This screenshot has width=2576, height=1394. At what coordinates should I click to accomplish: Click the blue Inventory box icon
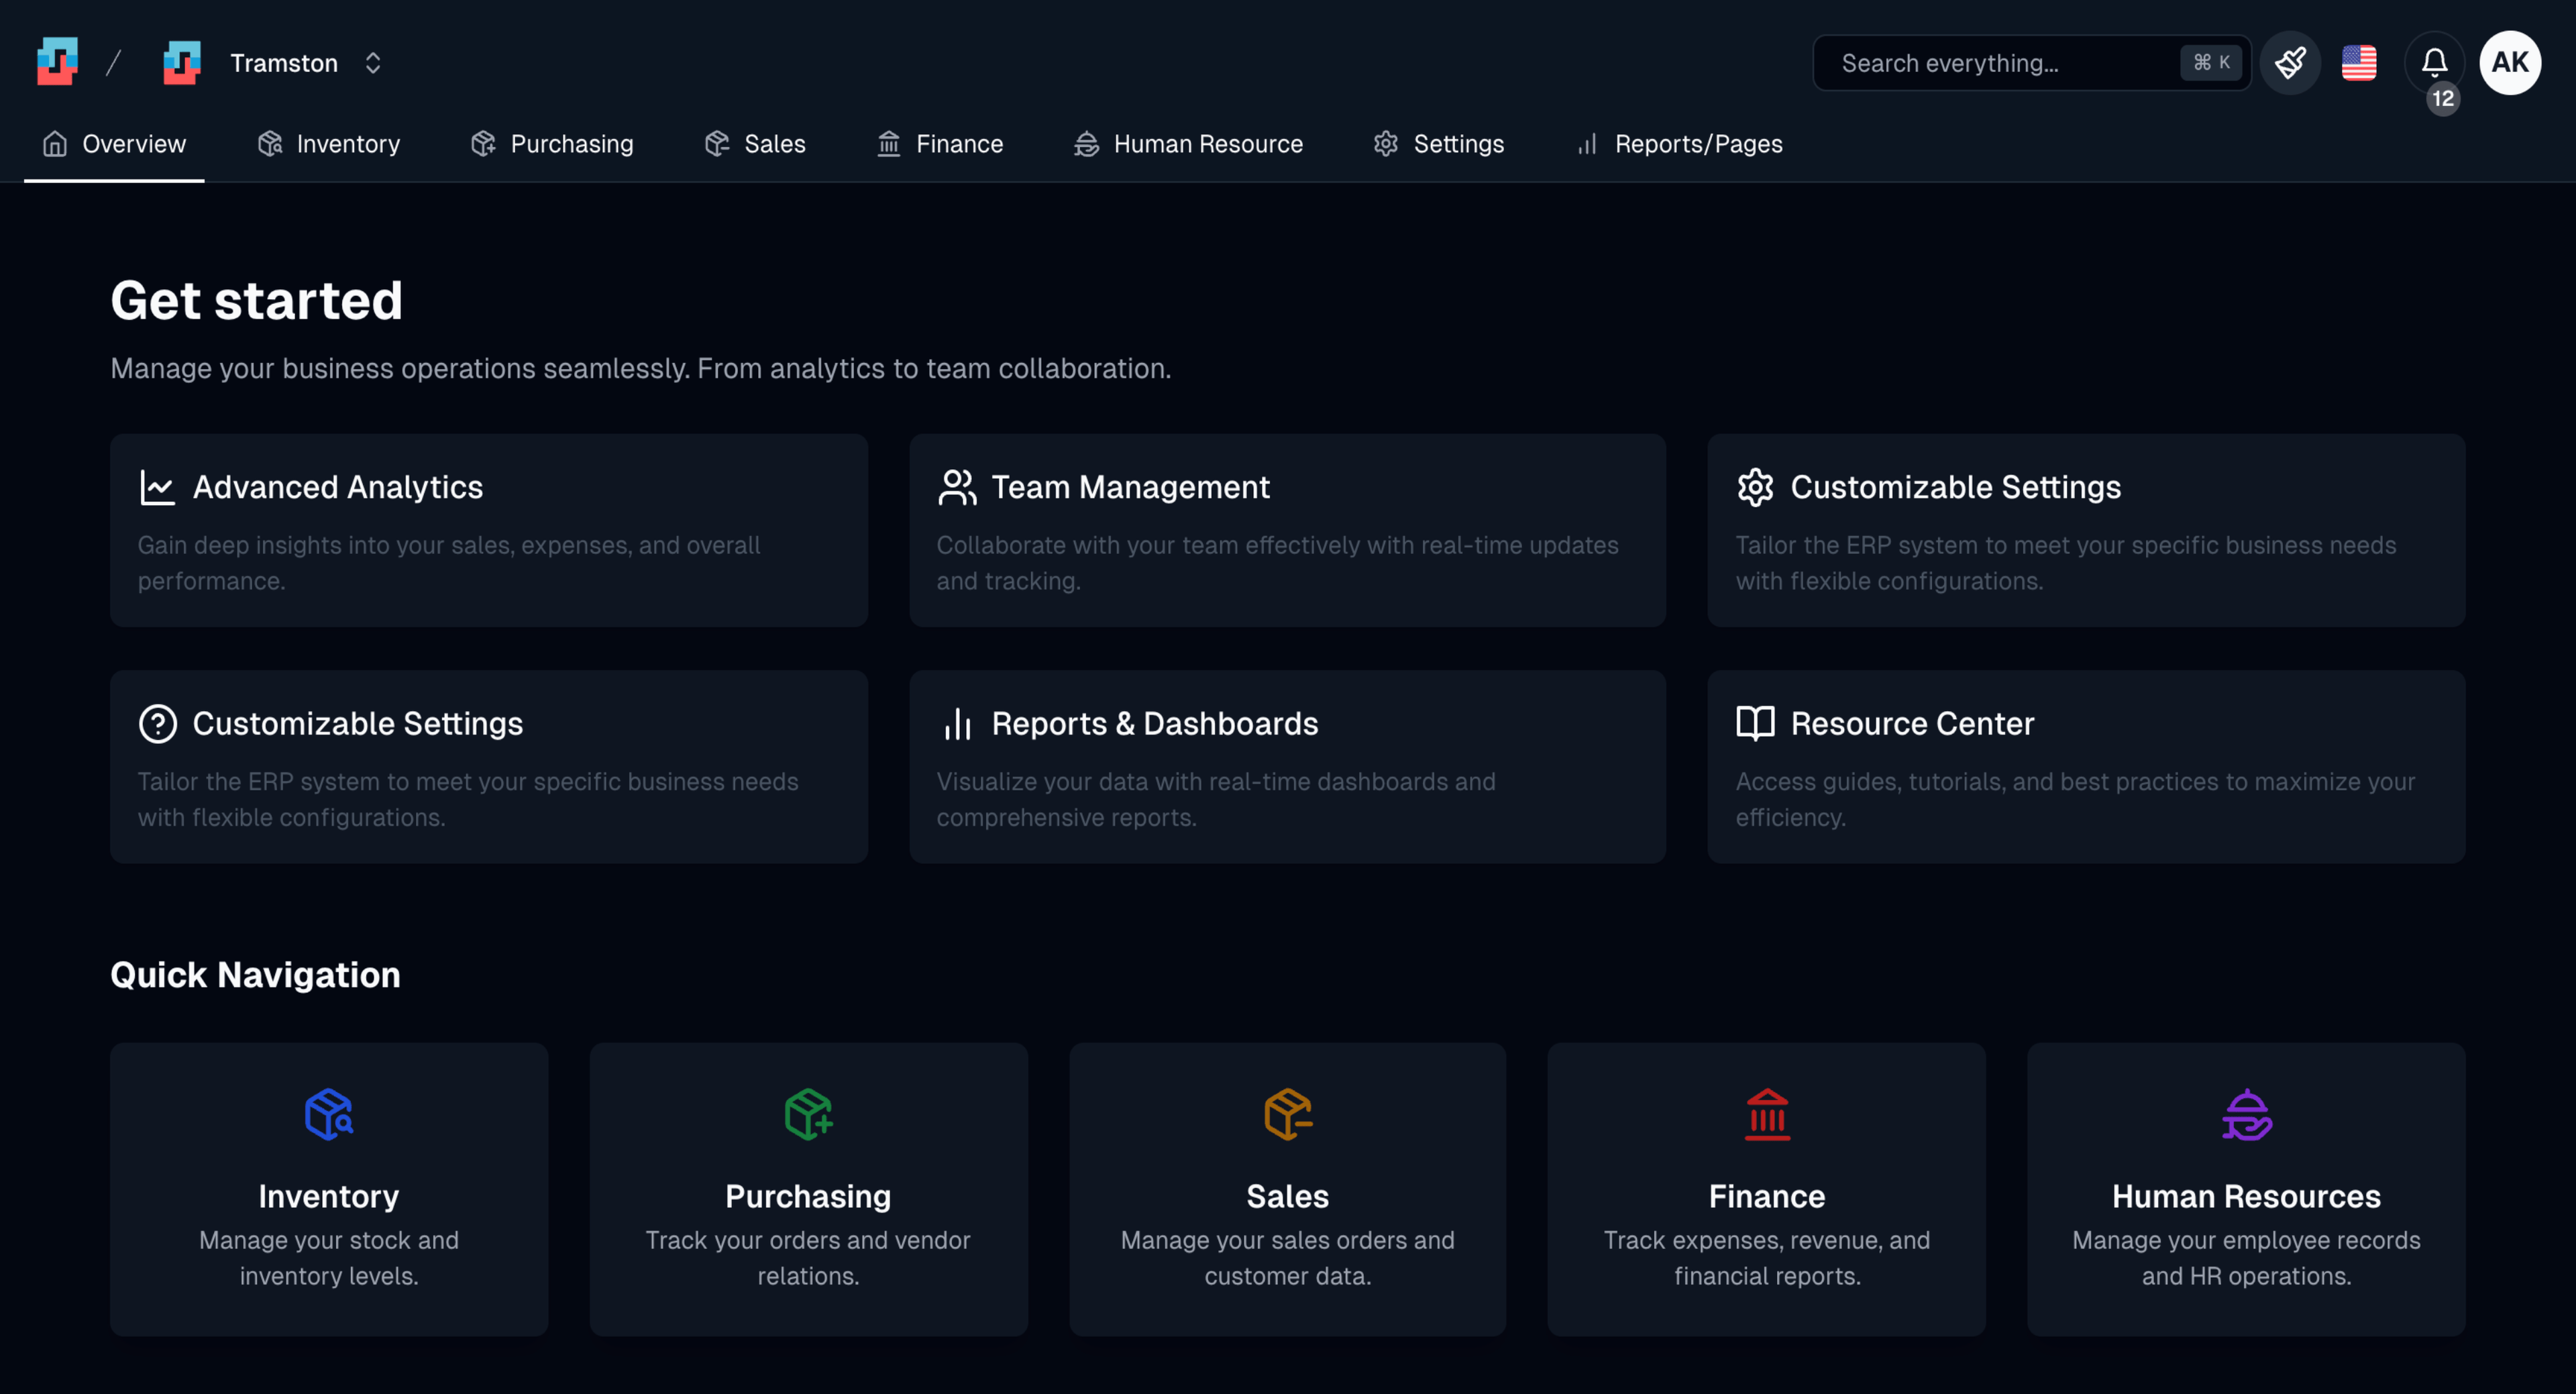328,1114
